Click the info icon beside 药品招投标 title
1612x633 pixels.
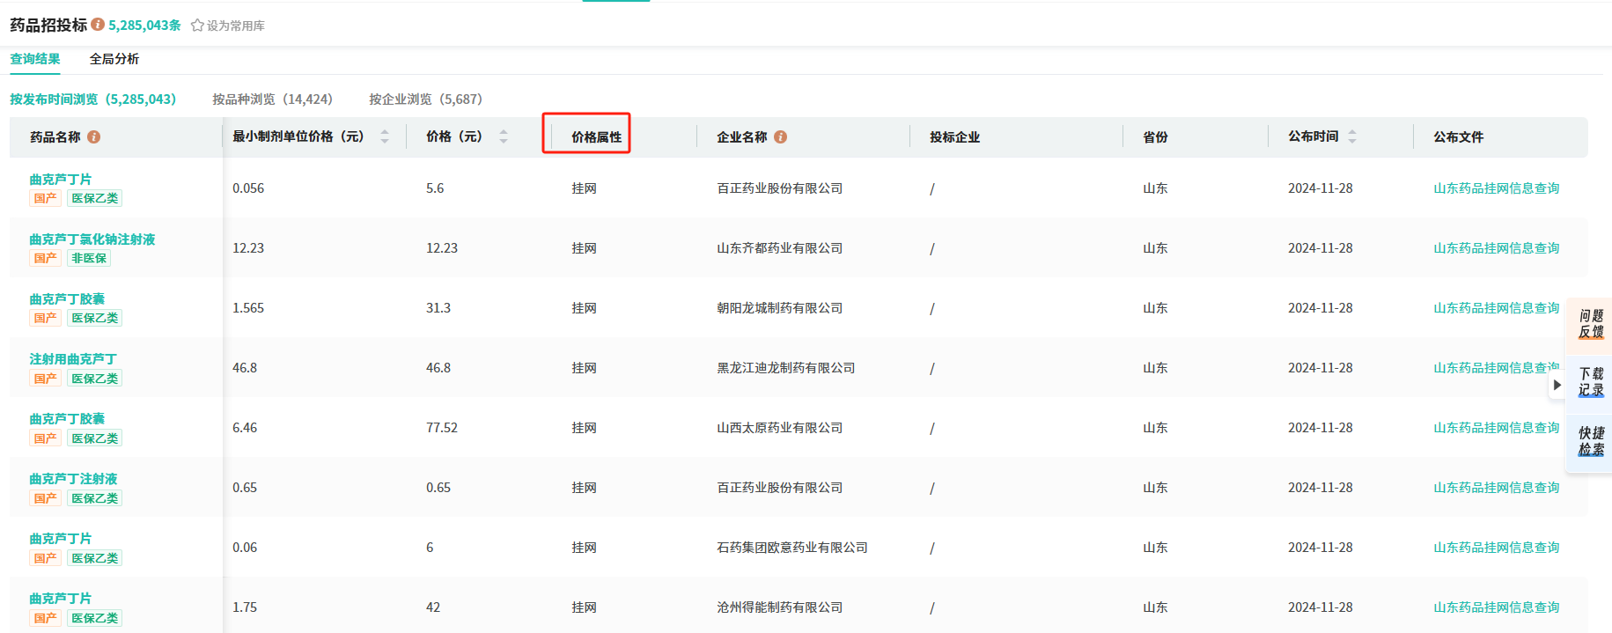click(x=98, y=25)
